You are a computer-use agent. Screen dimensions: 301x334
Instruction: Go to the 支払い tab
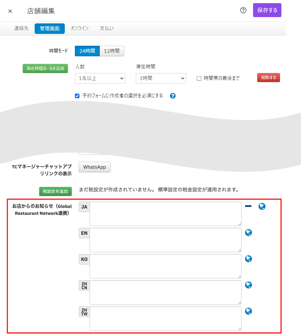107,28
